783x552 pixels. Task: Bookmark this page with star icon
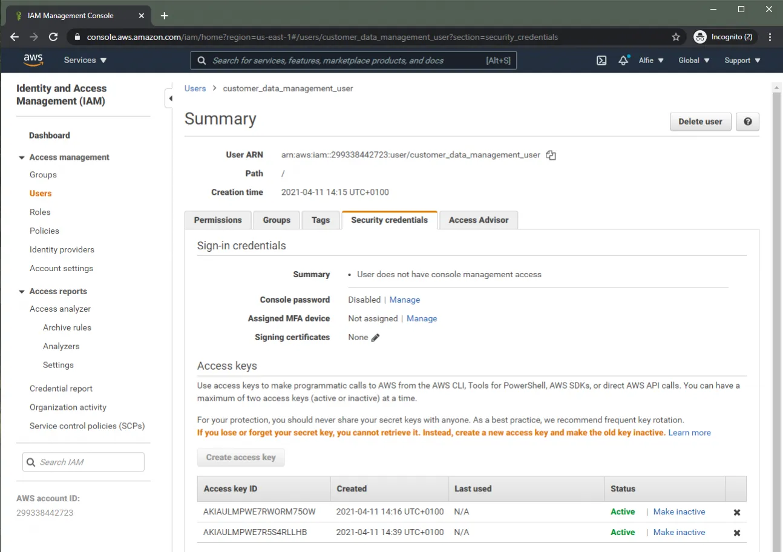676,37
